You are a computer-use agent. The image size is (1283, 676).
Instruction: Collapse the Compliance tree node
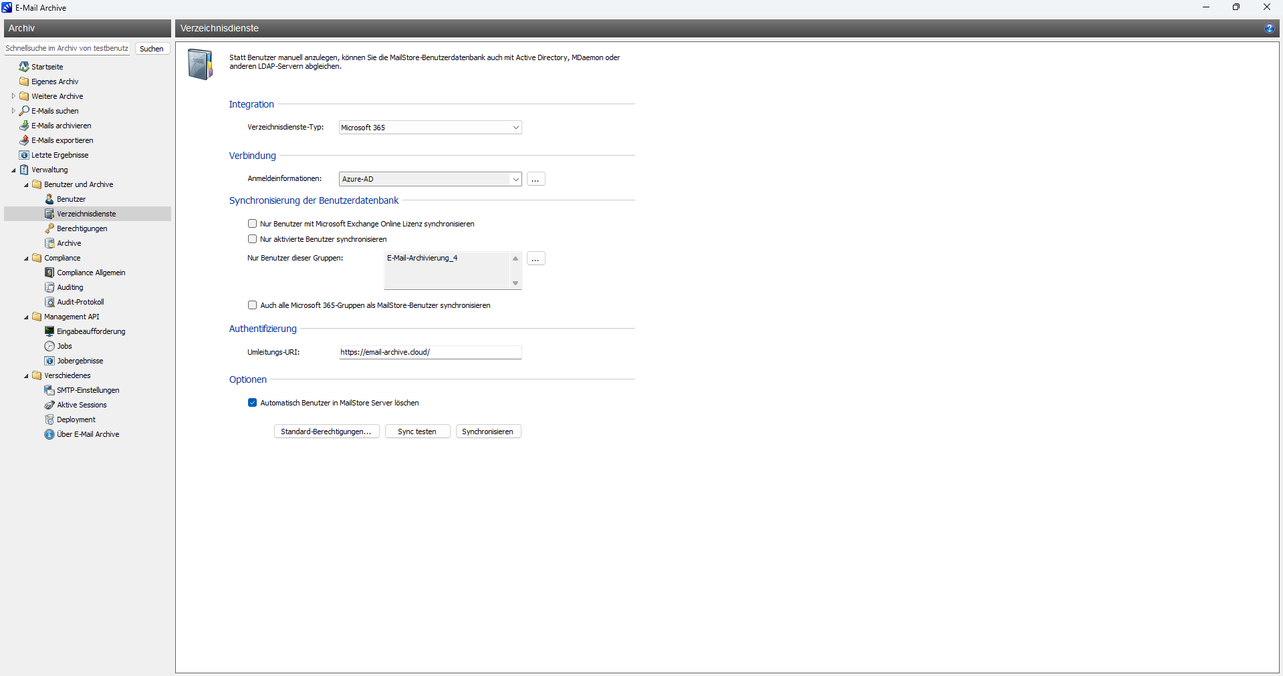(26, 258)
